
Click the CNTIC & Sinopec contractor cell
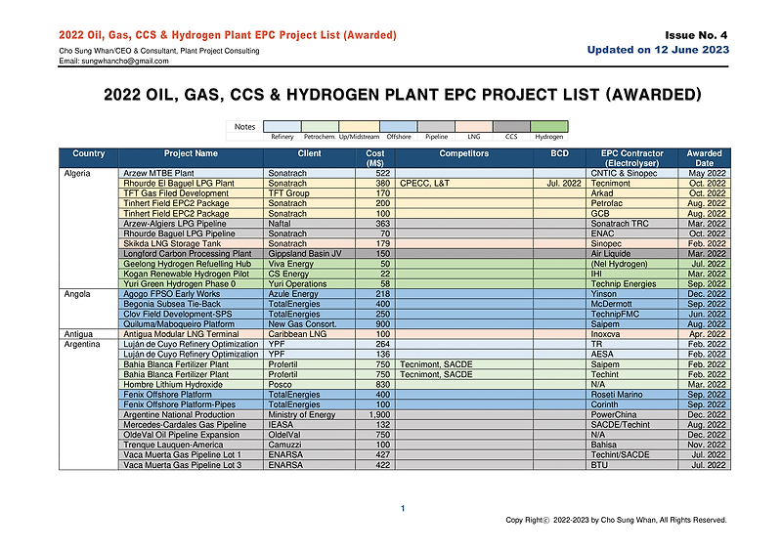pyautogui.click(x=631, y=173)
